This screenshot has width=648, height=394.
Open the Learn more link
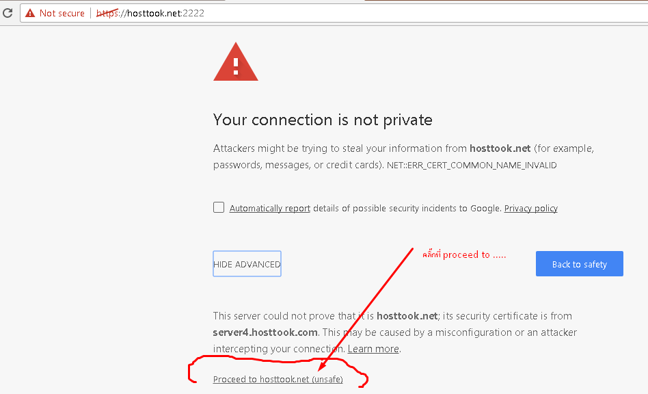coord(373,349)
